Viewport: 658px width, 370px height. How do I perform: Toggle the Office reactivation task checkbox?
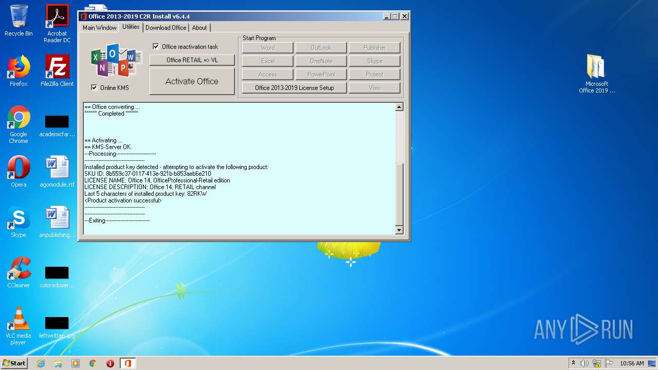(156, 47)
